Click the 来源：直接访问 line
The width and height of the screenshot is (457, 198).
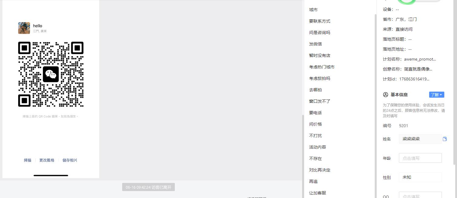tap(398, 29)
